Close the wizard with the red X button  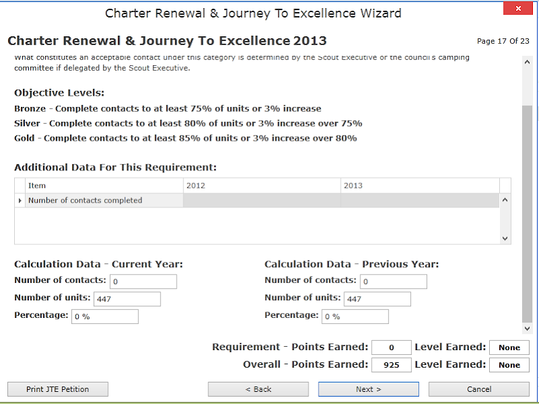pos(518,8)
